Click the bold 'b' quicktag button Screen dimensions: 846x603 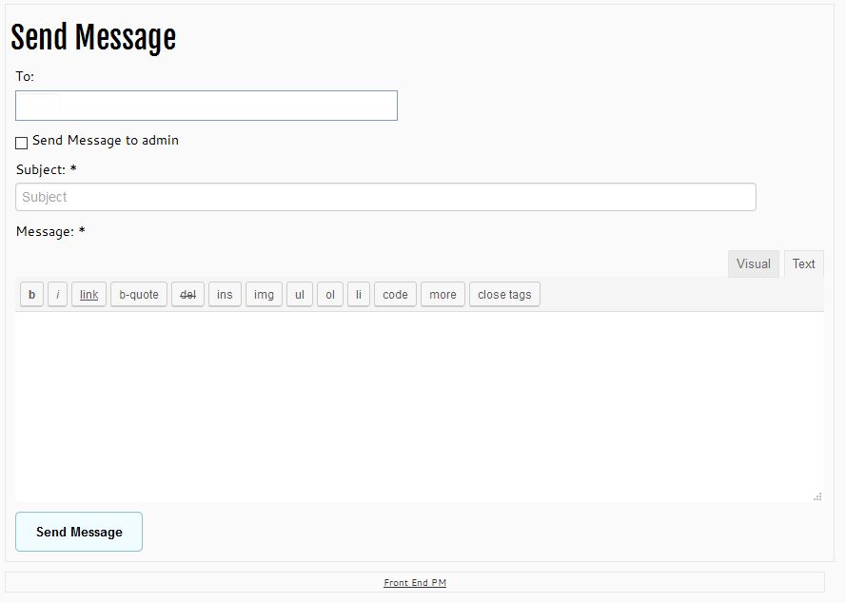pyautogui.click(x=31, y=295)
